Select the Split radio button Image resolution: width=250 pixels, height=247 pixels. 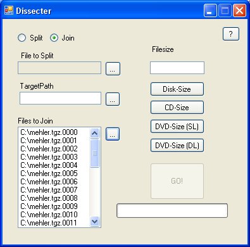(x=22, y=38)
